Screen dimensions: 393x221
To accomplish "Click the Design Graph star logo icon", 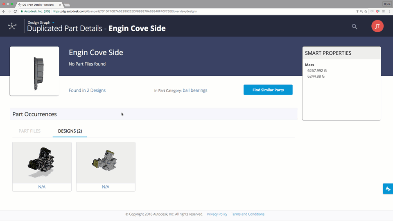I will coord(12,26).
